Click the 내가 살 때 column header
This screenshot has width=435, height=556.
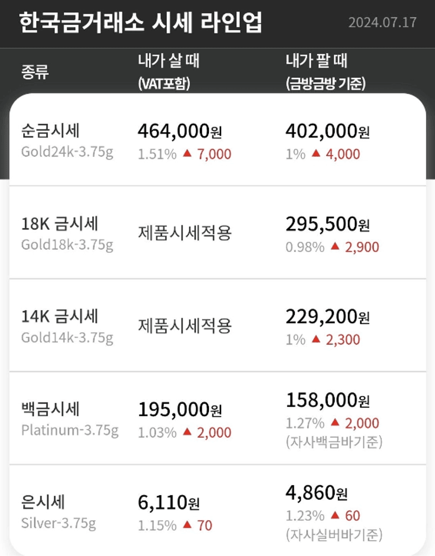click(168, 61)
